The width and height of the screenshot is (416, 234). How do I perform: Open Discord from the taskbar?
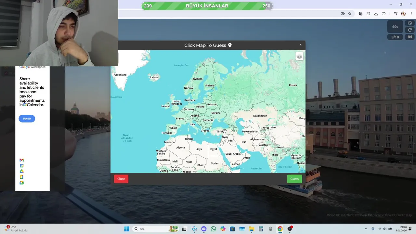coord(204,229)
